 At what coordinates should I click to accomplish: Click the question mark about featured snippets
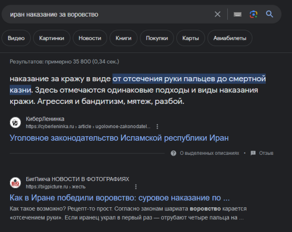(x=173, y=153)
